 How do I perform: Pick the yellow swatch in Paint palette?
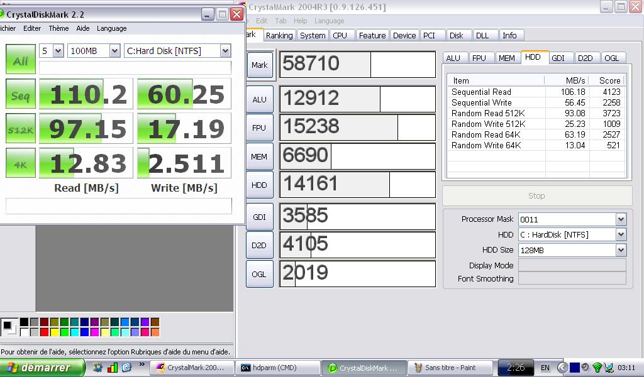(x=54, y=332)
